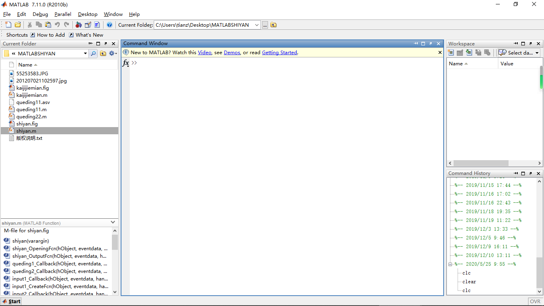Screen dimensions: 544x306
Task: Click the What's New shortcut
Action: tap(86, 35)
